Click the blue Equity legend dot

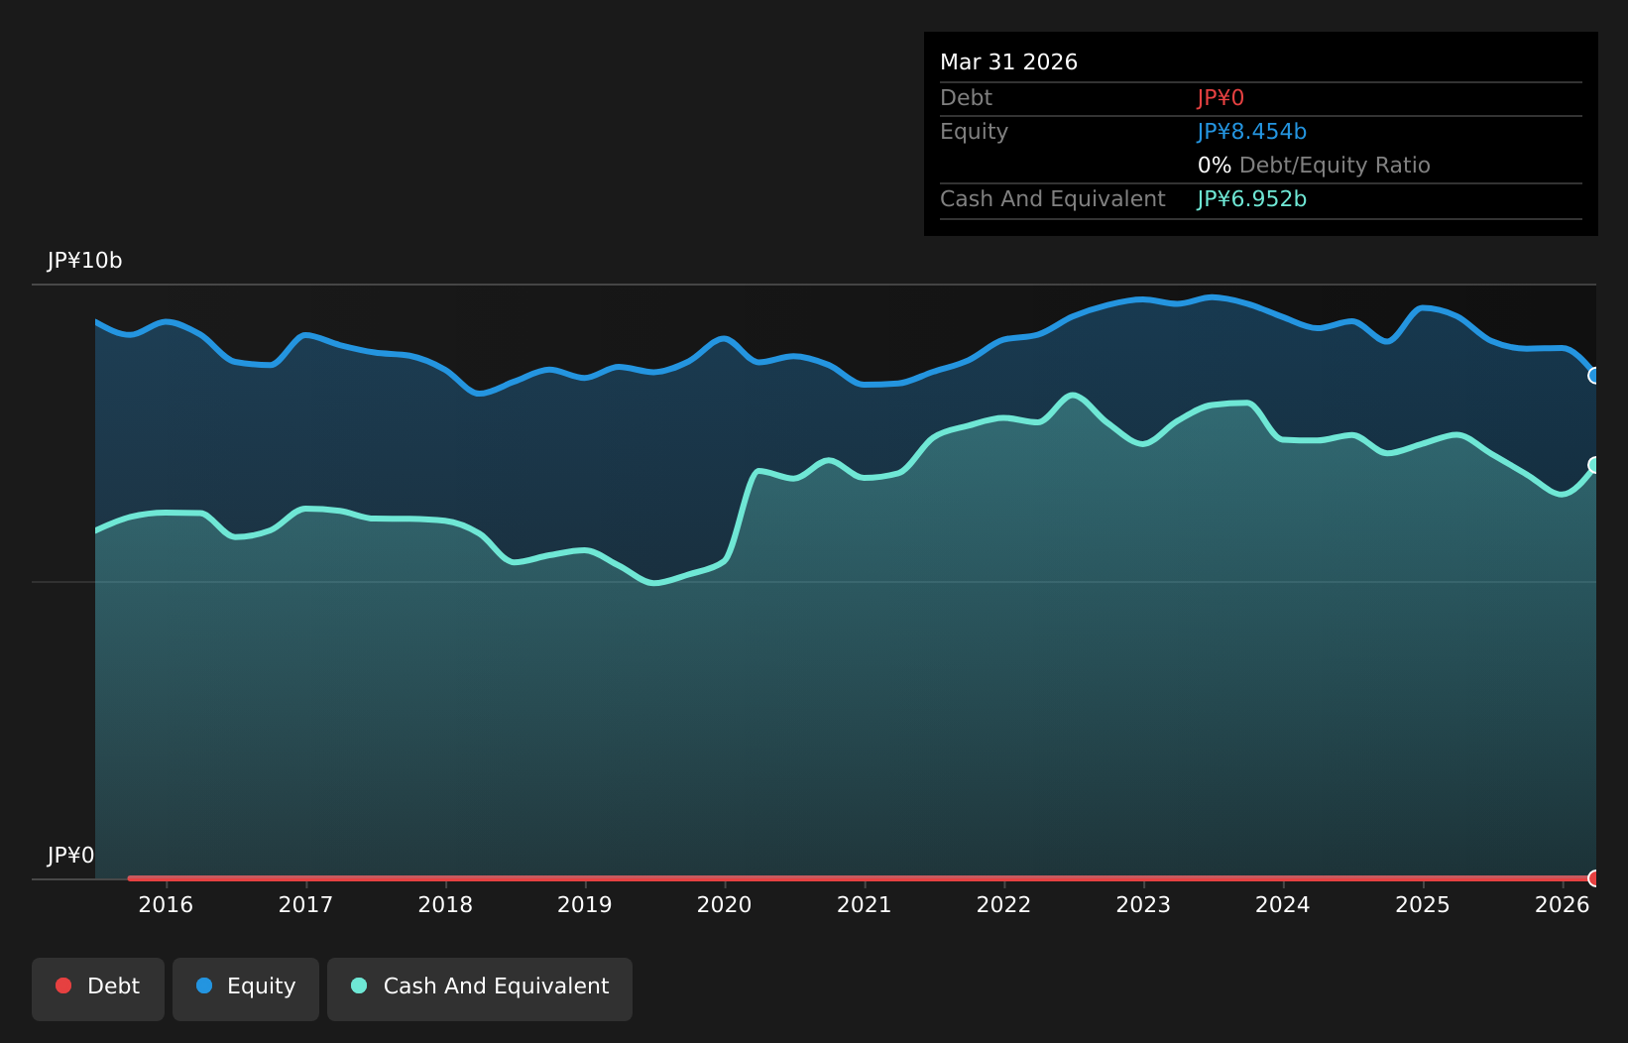coord(204,985)
